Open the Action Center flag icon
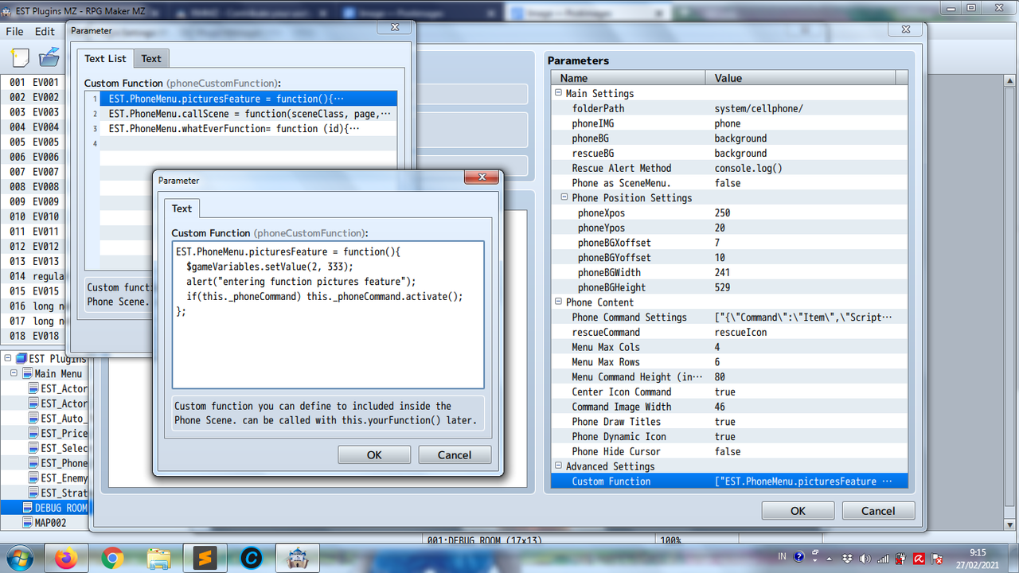The width and height of the screenshot is (1019, 573). [x=937, y=558]
